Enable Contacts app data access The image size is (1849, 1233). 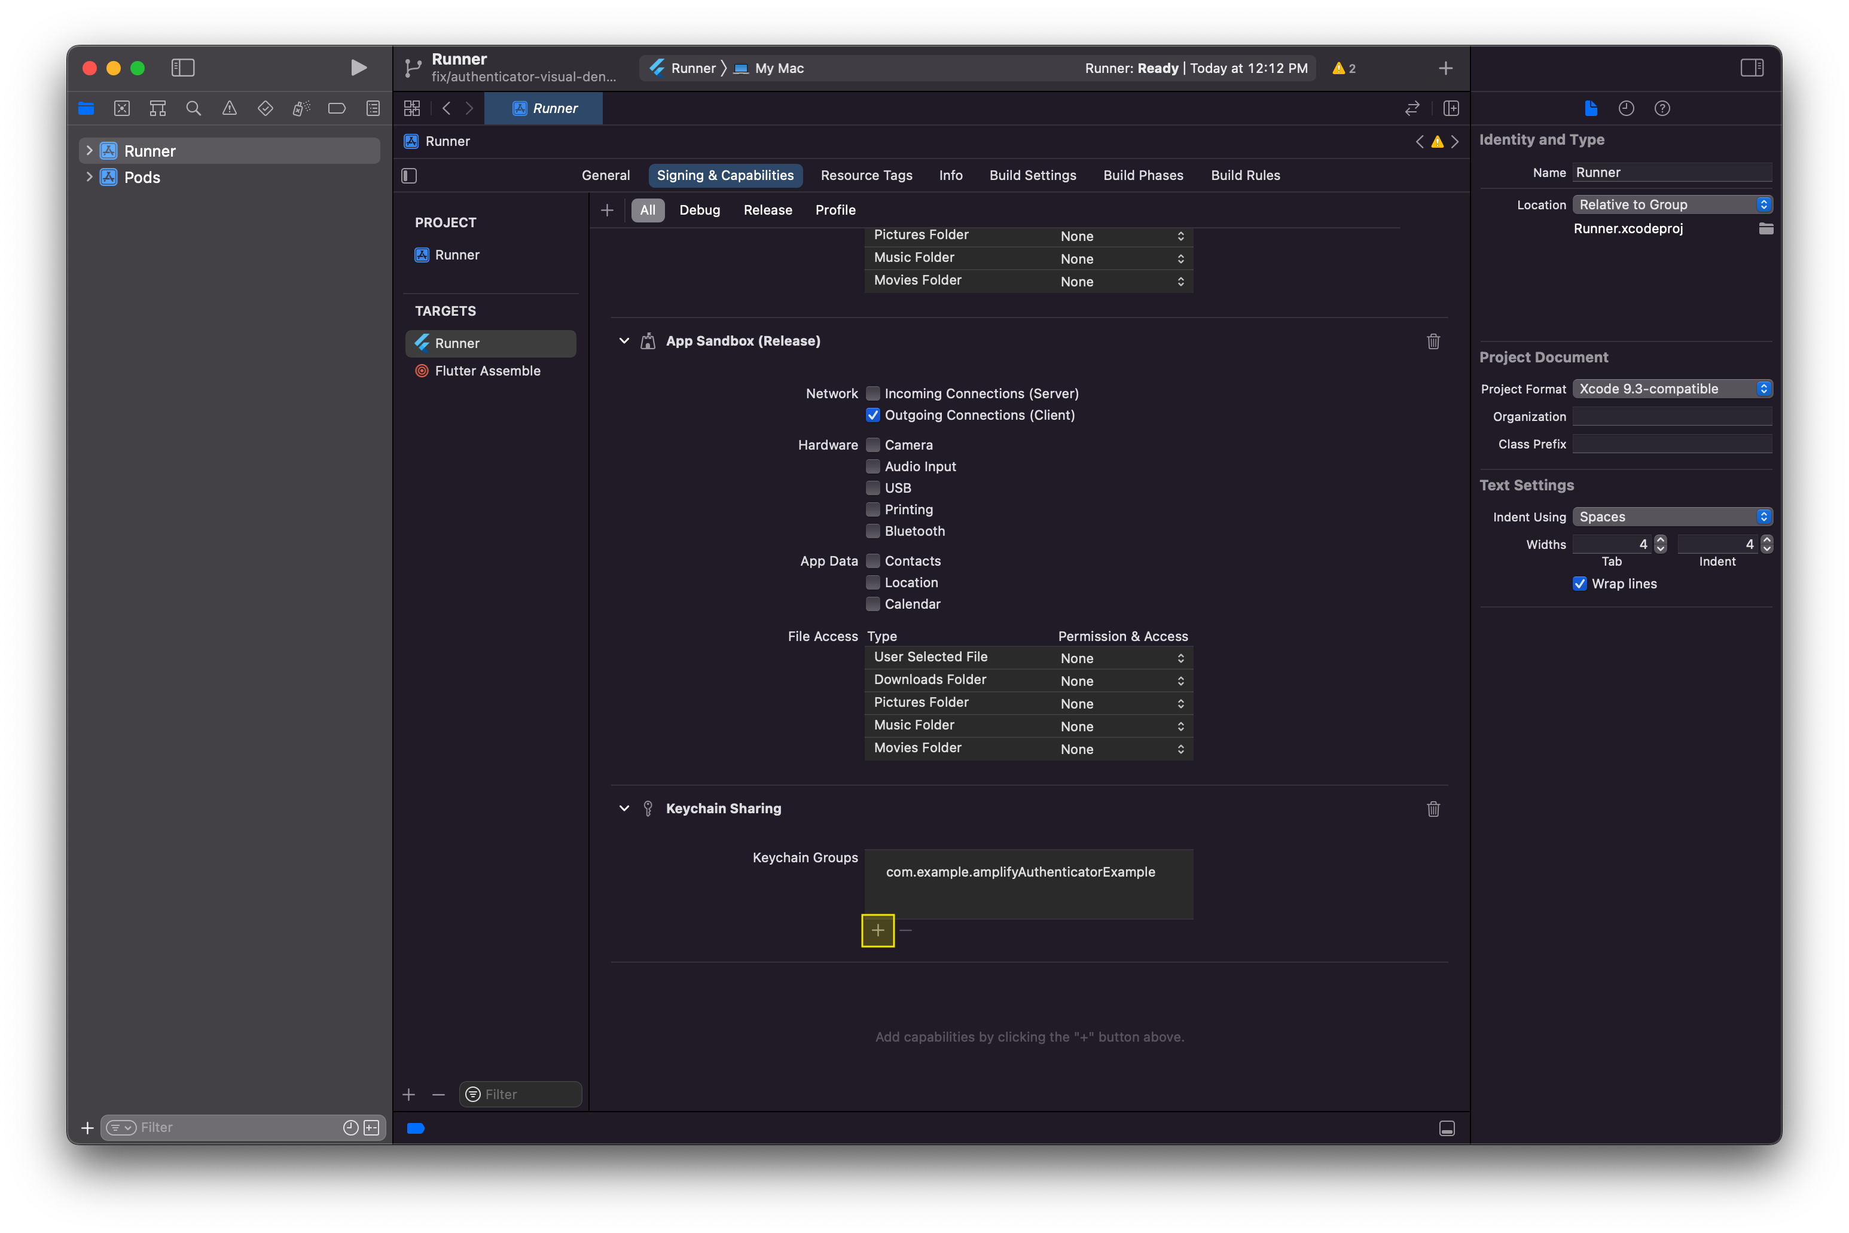click(872, 561)
